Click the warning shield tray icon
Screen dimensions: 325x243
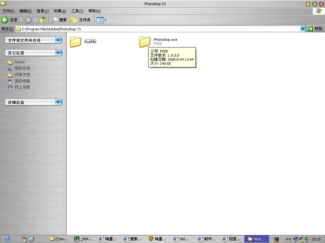pyautogui.click(x=302, y=239)
